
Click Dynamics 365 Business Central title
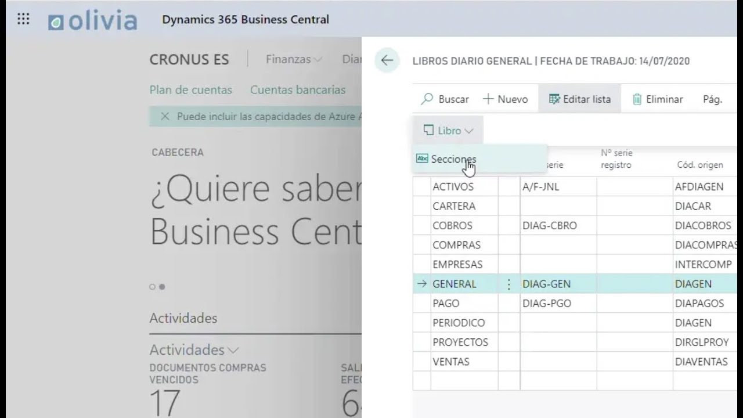coord(246,19)
